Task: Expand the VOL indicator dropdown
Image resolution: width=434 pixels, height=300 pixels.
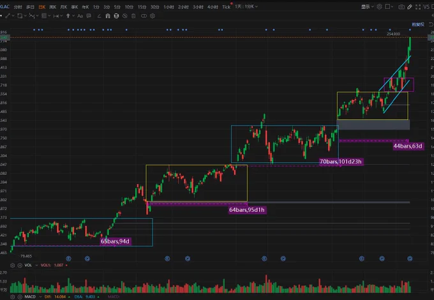Action: pyautogui.click(x=36, y=265)
